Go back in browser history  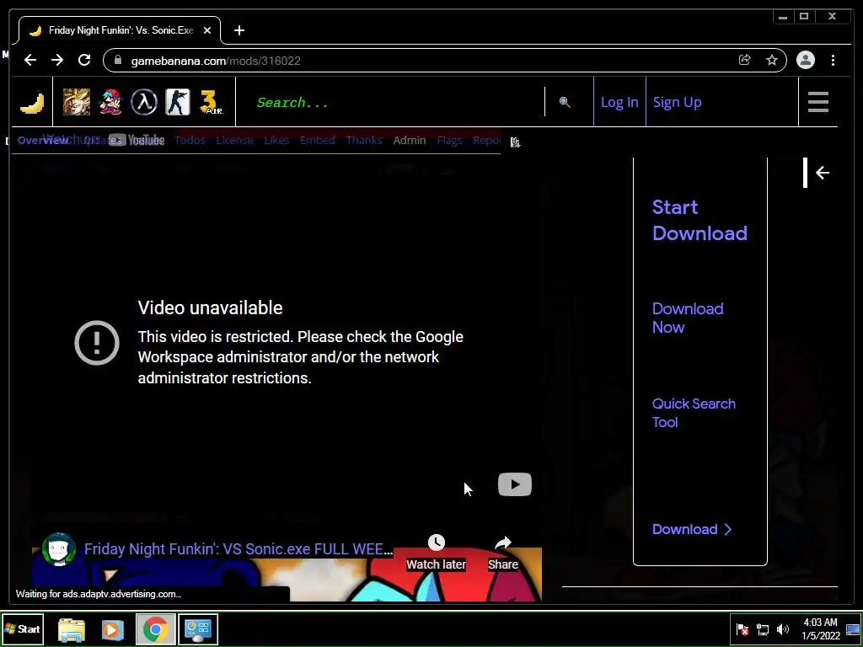30,60
